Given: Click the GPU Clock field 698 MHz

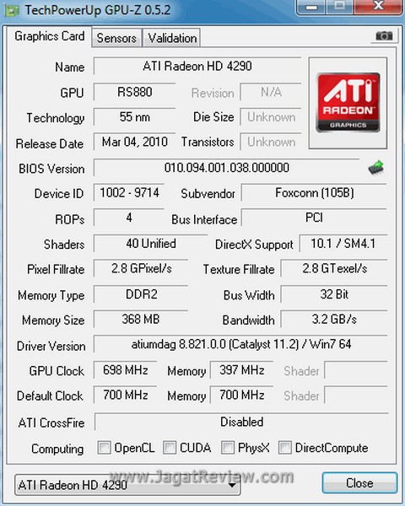Looking at the screenshot, I should (x=126, y=370).
